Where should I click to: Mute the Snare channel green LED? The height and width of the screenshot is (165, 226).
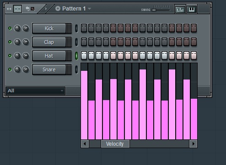(x=10, y=69)
